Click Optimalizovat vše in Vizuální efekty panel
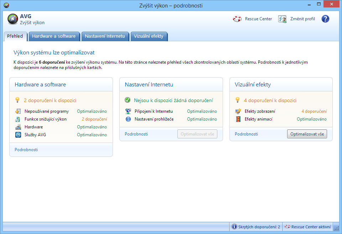The image size is (342, 234). pos(307,134)
